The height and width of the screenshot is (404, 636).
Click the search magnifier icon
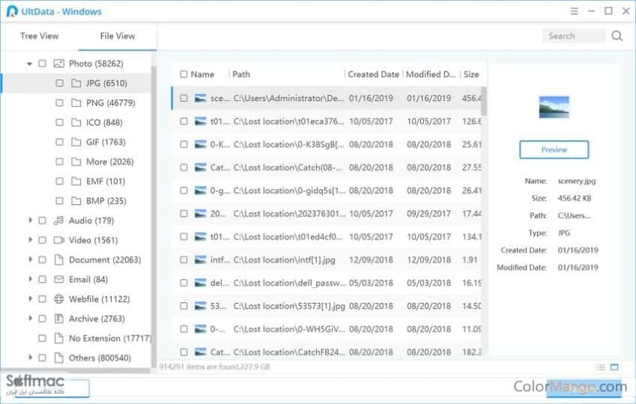point(617,36)
